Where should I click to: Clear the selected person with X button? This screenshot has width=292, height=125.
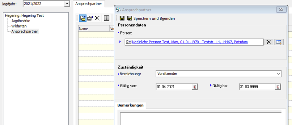click(x=269, y=42)
